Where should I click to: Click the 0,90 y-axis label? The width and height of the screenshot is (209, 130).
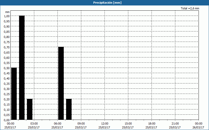tap(7, 27)
